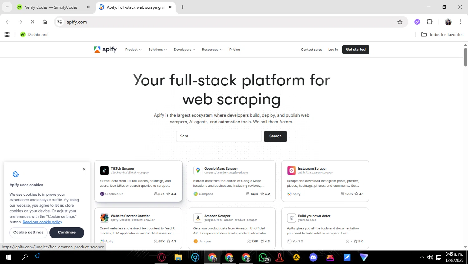Click the volume speaker tray icon
This screenshot has height=264, width=468.
click(x=430, y=257)
